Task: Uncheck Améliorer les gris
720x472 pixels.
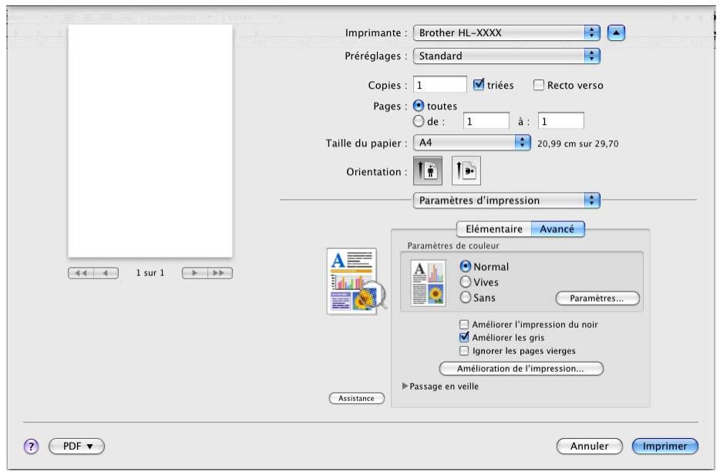Action: point(464,337)
